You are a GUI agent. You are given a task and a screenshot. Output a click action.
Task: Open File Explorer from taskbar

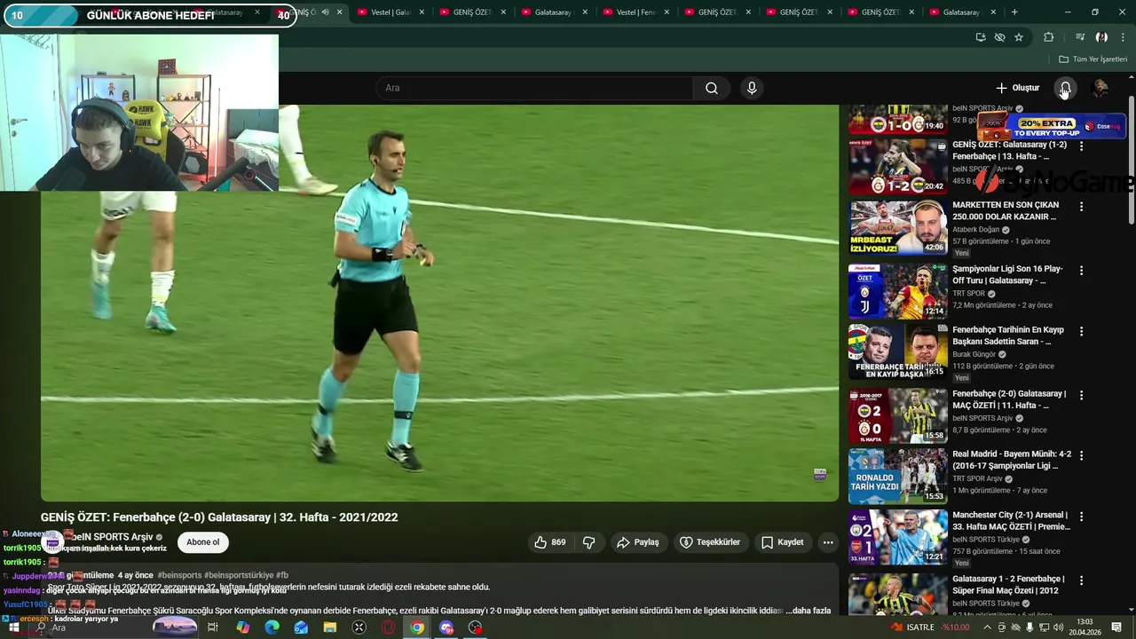click(x=330, y=627)
